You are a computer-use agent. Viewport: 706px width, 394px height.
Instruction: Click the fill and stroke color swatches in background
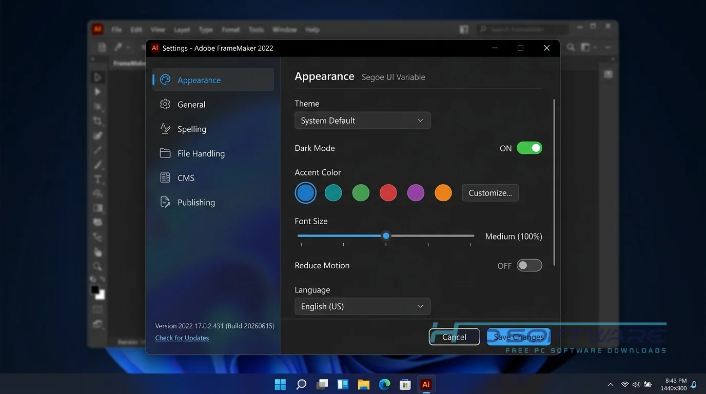tap(97, 292)
